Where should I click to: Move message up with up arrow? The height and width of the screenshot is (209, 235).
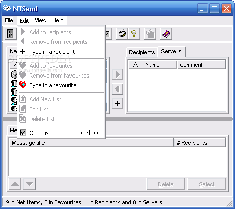(15, 184)
